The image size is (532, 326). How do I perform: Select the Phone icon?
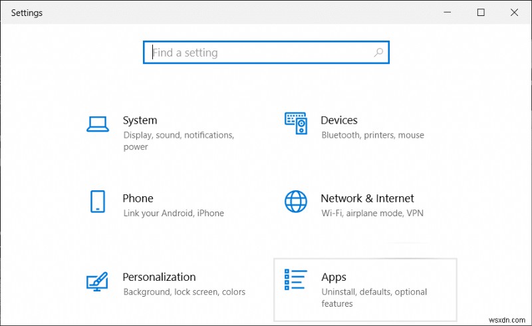click(97, 202)
